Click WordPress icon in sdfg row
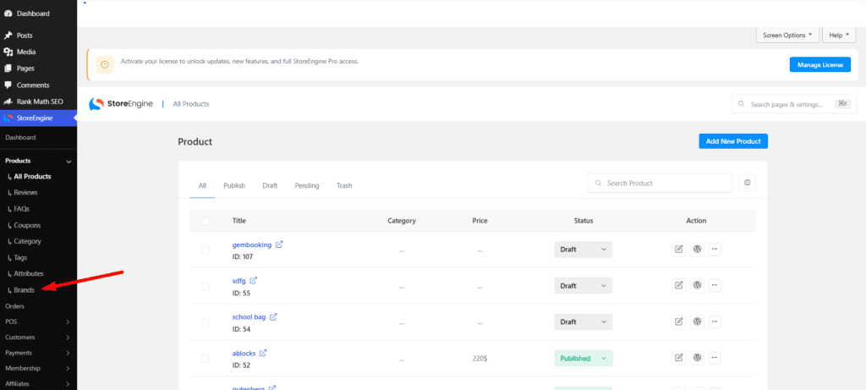The height and width of the screenshot is (390, 866). 697,286
